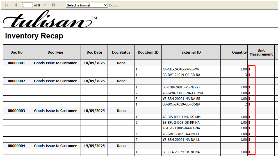278x156 pixels.
Task: Select document number 00000001 cell
Action: (16, 63)
